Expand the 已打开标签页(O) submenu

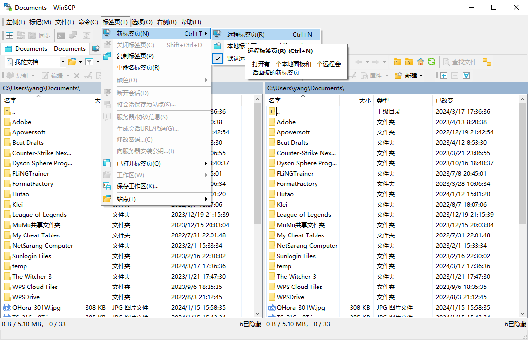[x=206, y=163]
